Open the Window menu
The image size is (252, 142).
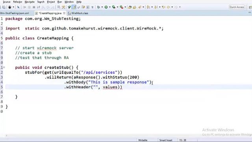69,2
